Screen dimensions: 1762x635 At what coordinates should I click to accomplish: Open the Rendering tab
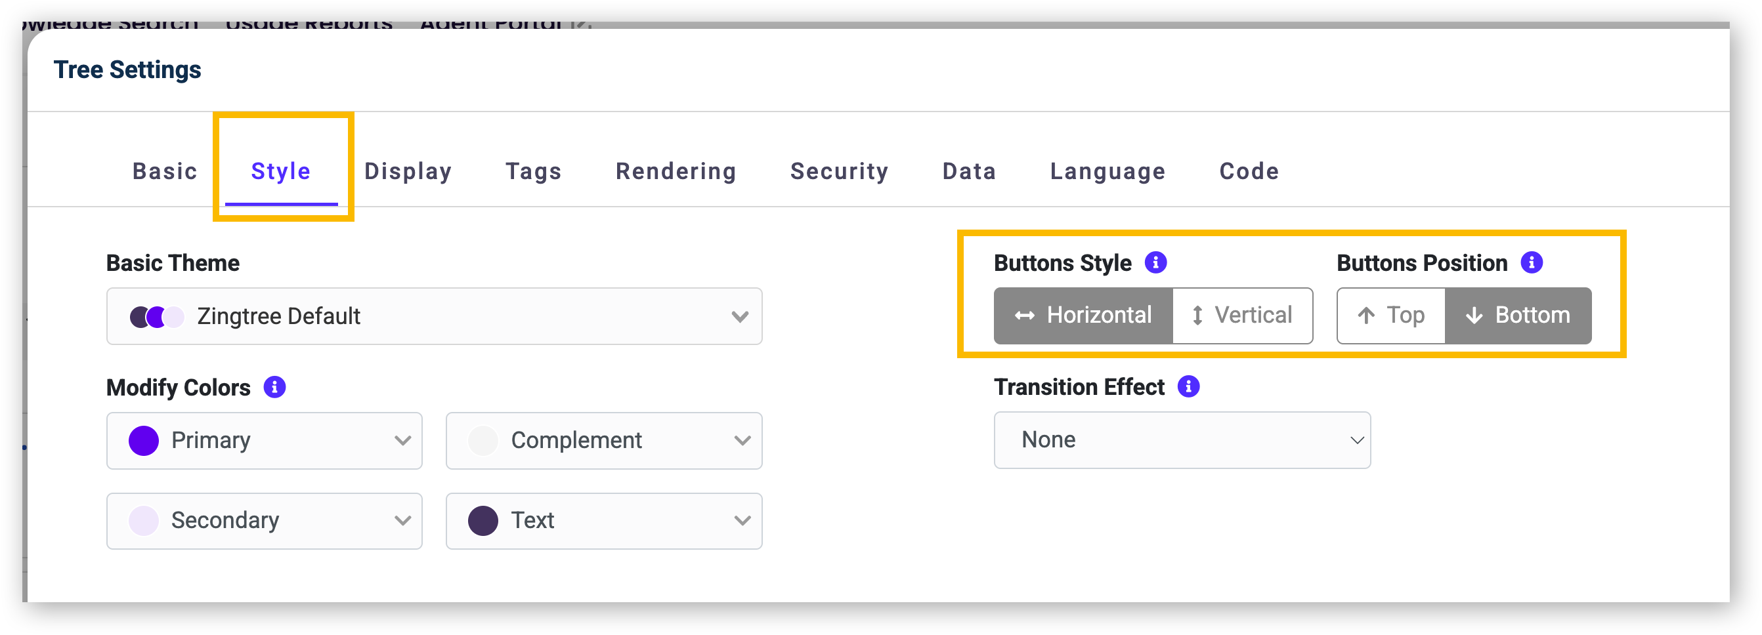coord(675,171)
